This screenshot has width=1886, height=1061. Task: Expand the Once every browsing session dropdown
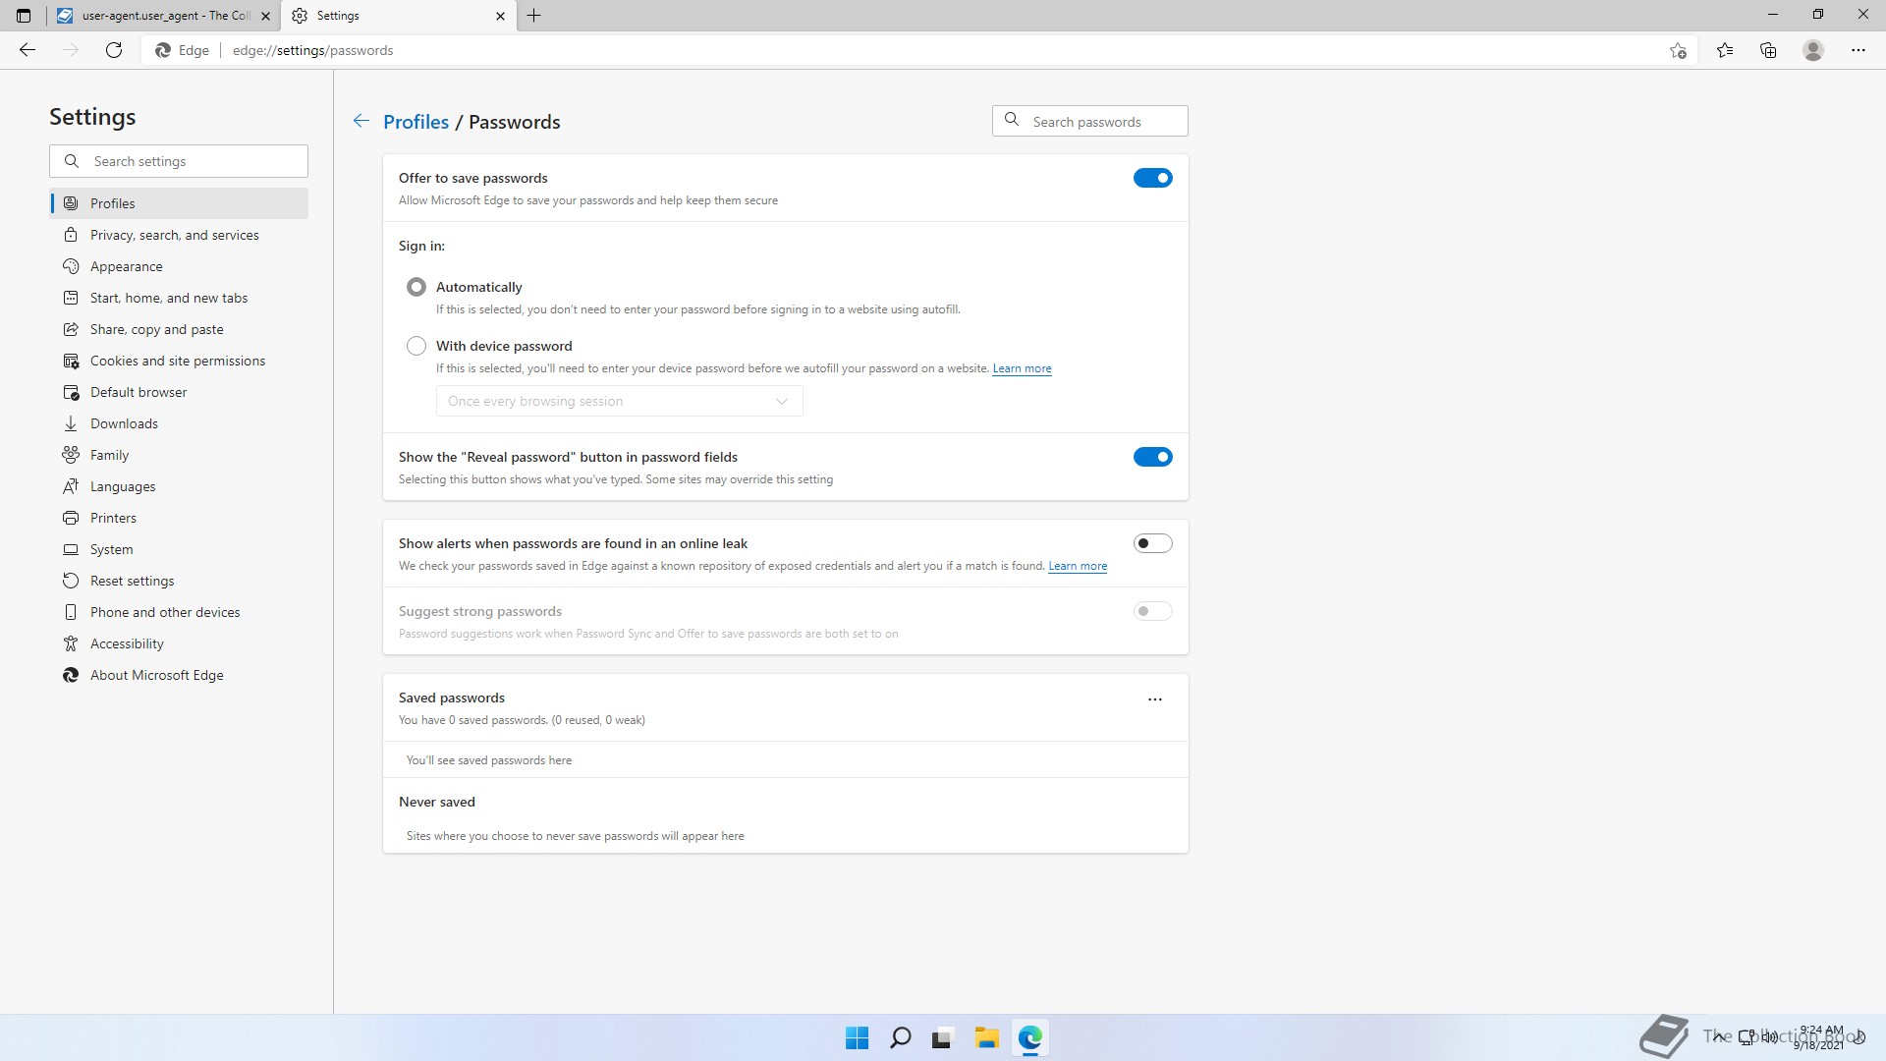(x=619, y=401)
